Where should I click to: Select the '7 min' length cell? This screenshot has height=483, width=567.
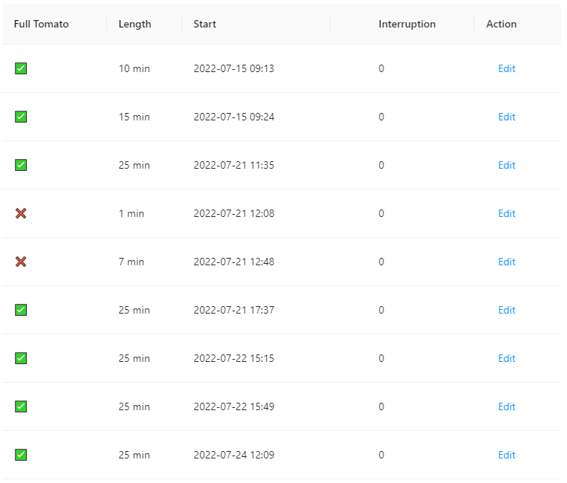(132, 262)
